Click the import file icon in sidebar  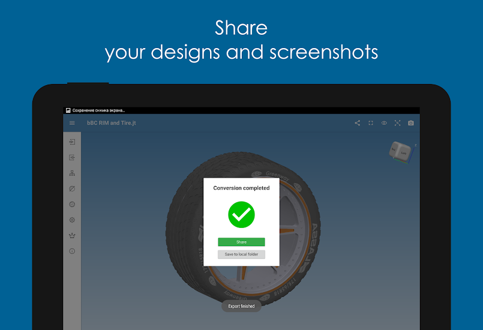click(x=72, y=142)
